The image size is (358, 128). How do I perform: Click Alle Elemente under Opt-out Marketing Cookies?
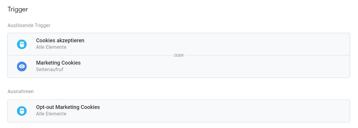point(51,114)
